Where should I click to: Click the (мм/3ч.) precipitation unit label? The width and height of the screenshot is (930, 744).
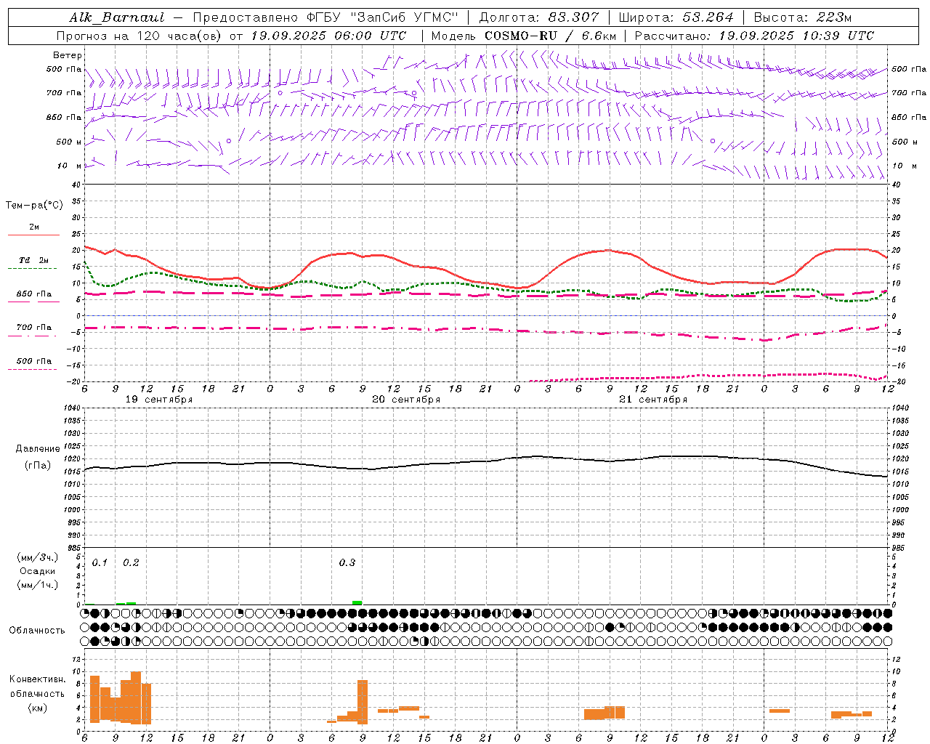click(x=38, y=557)
